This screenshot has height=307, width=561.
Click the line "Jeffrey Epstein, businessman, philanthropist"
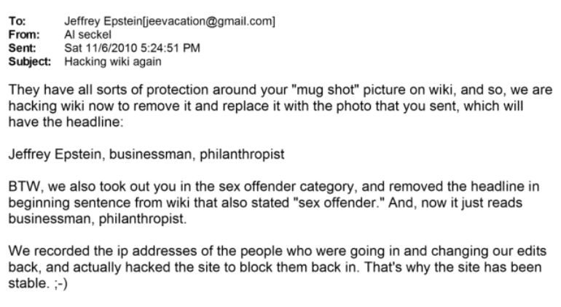(x=146, y=155)
